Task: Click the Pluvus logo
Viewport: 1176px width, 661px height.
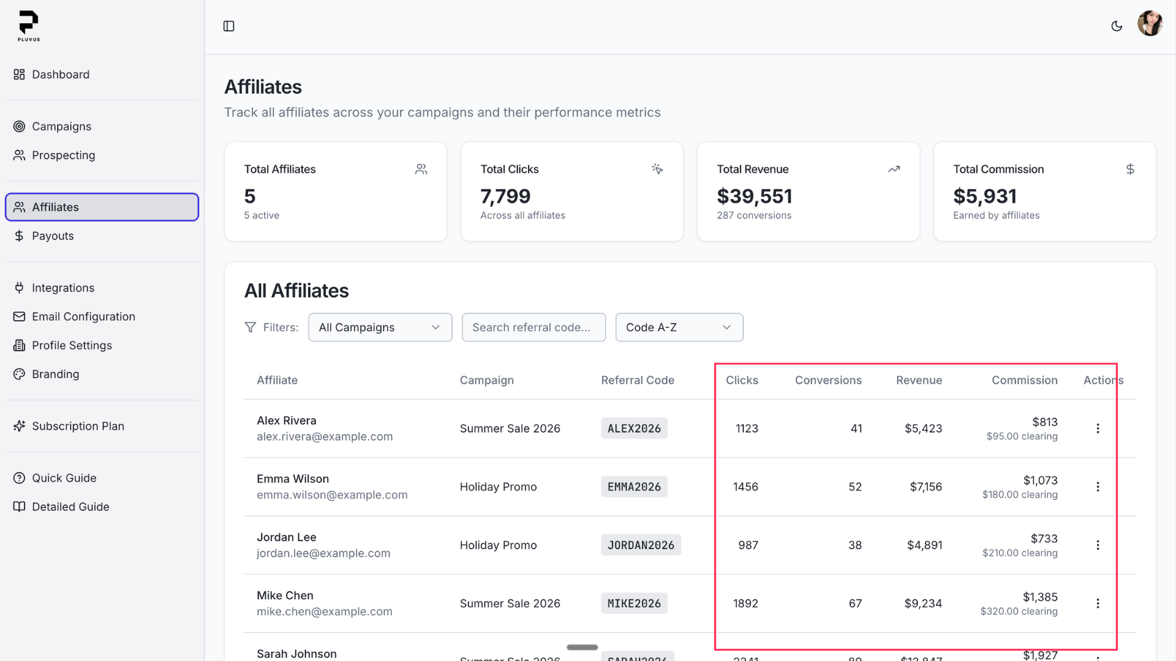Action: point(29,26)
